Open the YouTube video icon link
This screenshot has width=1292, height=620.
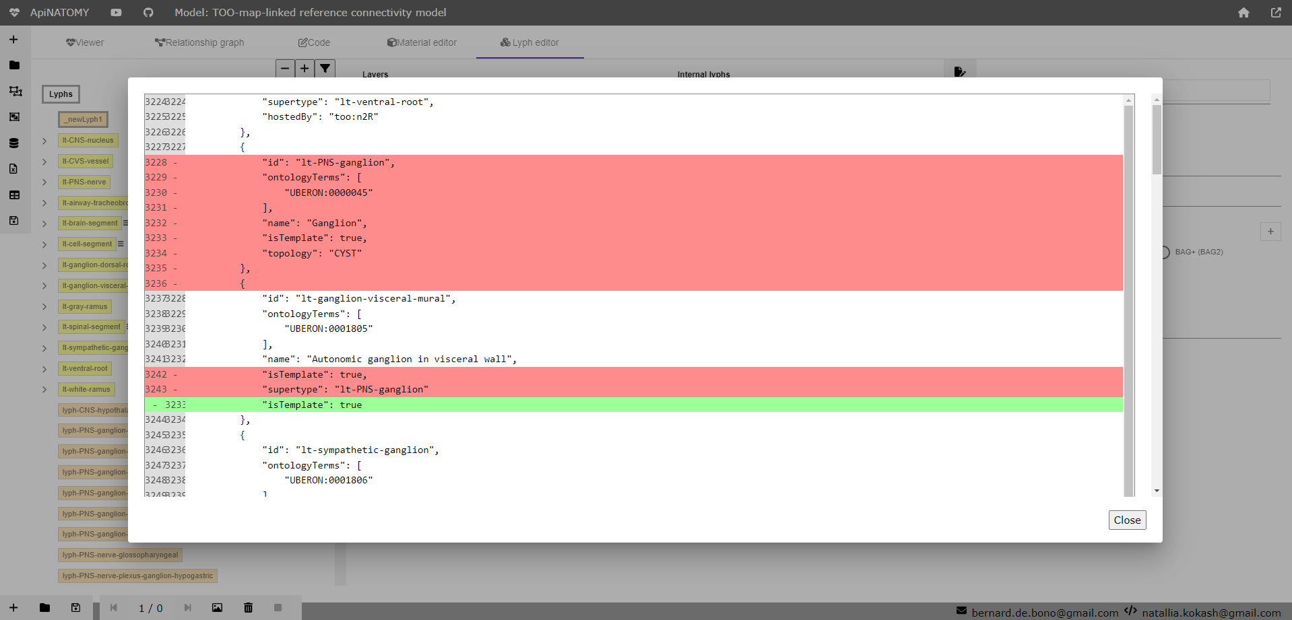(x=116, y=13)
